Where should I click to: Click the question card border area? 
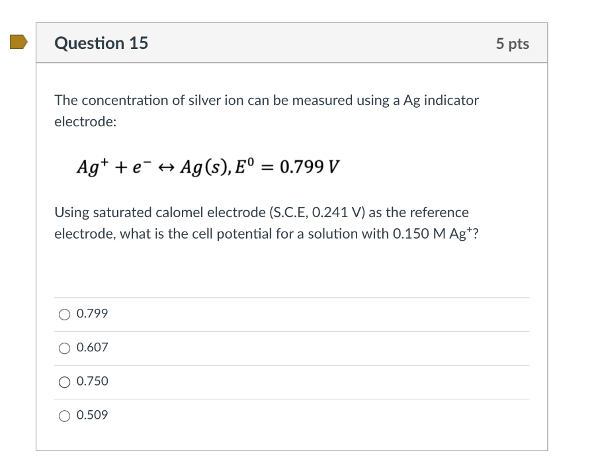[x=36, y=230]
